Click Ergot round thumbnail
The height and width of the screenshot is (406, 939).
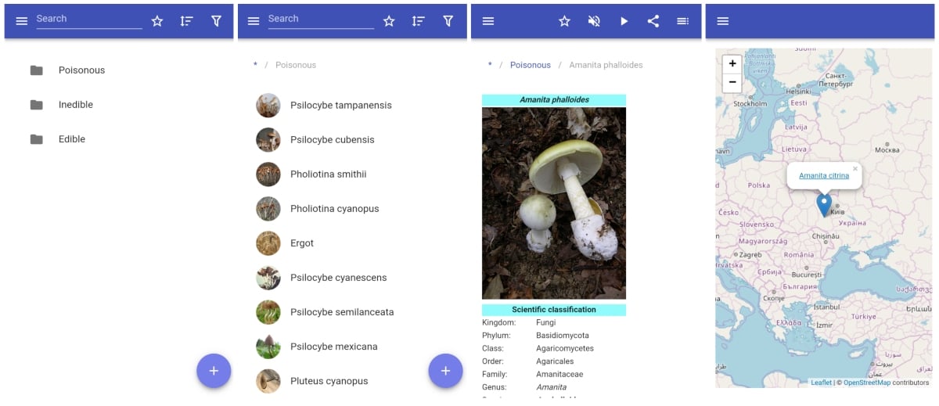(x=268, y=243)
